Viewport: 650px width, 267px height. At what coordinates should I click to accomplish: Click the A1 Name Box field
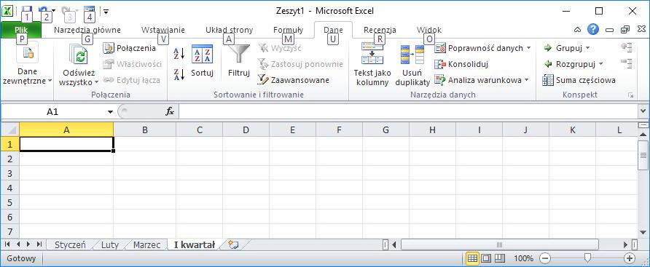pyautogui.click(x=53, y=112)
